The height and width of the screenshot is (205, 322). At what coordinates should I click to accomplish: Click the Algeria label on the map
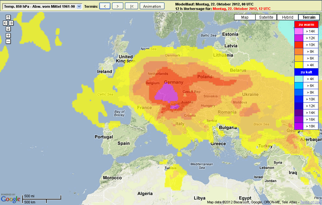(145, 193)
